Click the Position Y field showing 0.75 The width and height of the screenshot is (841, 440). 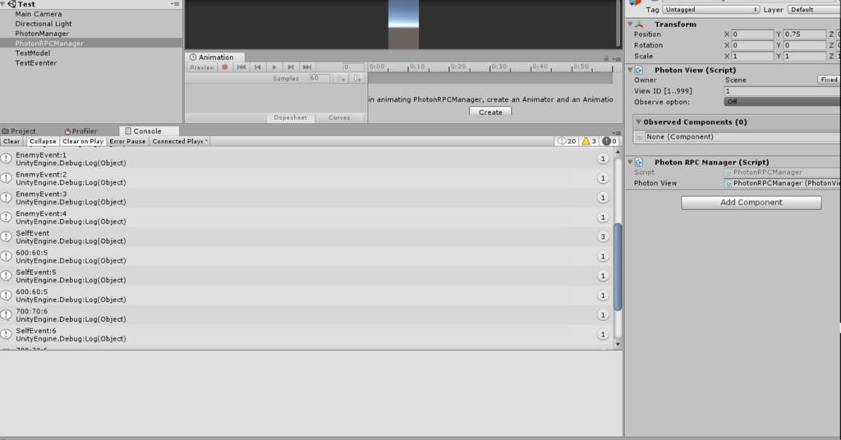pos(805,34)
